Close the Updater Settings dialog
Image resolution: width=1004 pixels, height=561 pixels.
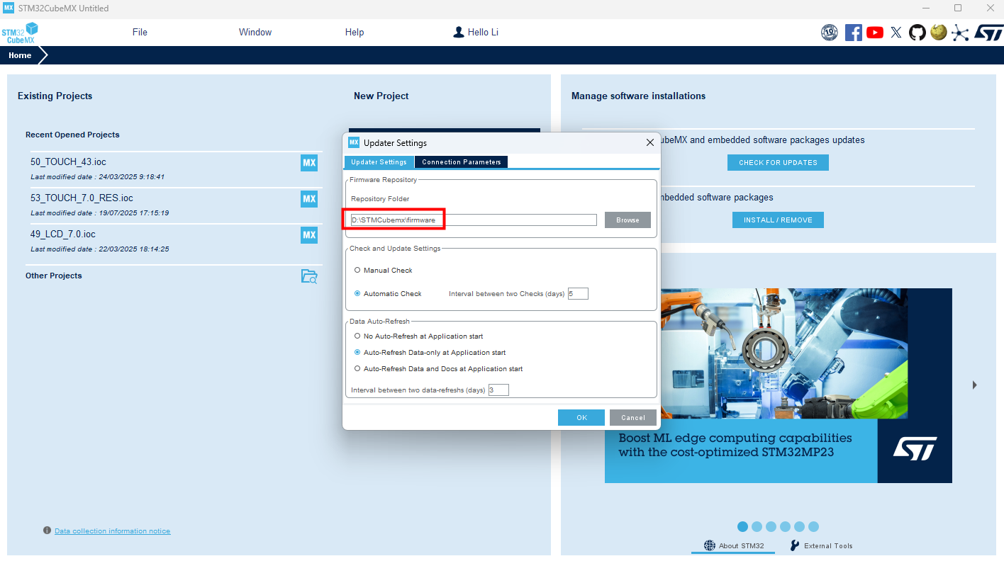point(650,142)
